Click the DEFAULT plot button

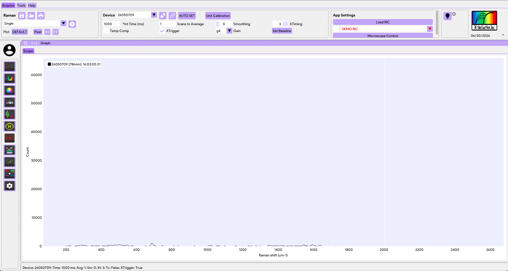point(20,32)
